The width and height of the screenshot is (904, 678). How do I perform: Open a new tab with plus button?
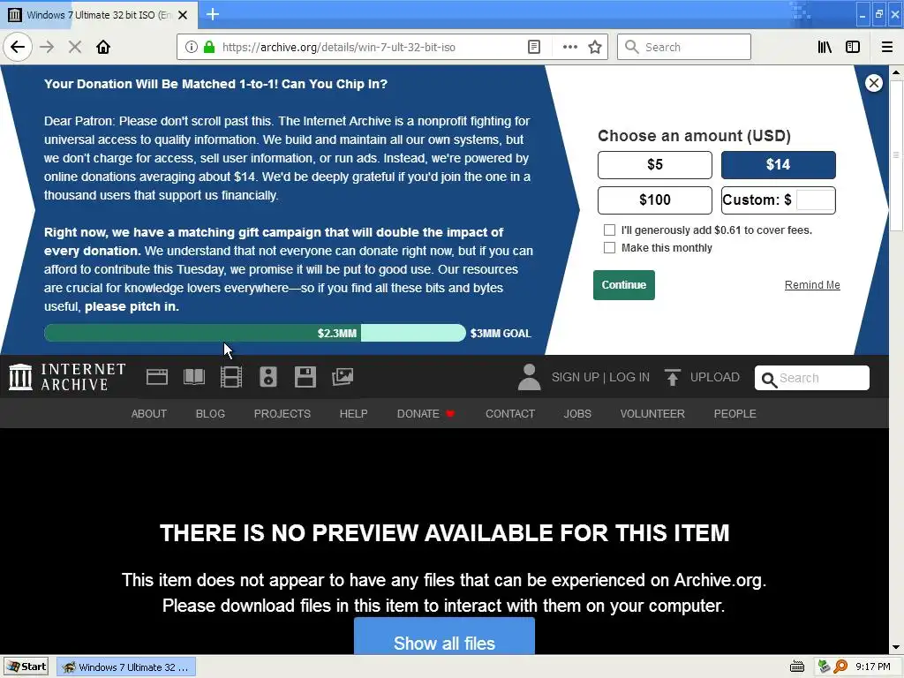(213, 14)
